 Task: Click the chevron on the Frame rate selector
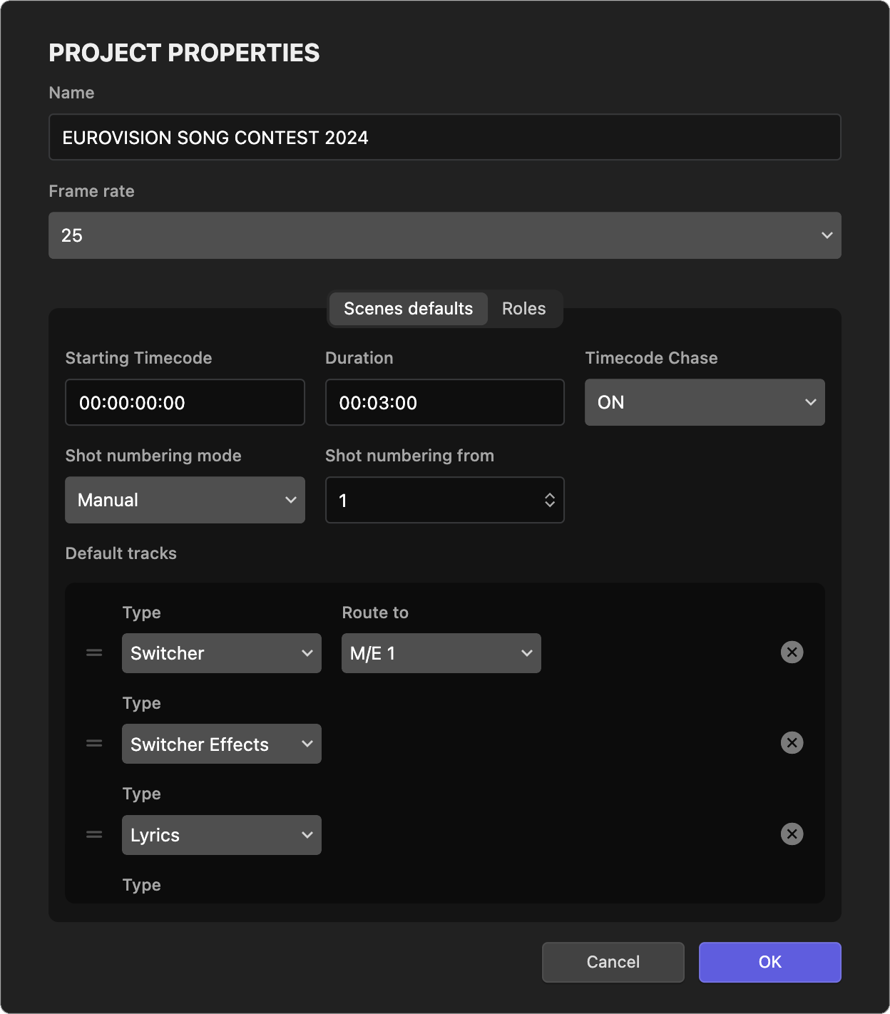point(827,235)
